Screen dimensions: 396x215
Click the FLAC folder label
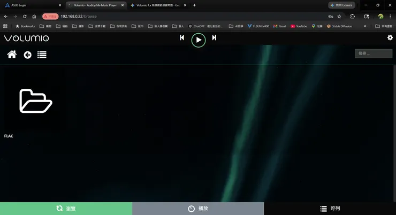point(9,136)
